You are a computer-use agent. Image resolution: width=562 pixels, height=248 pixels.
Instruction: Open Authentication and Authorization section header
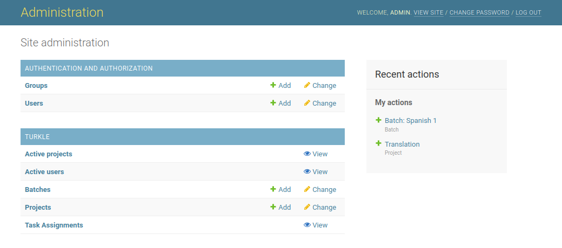pos(89,68)
